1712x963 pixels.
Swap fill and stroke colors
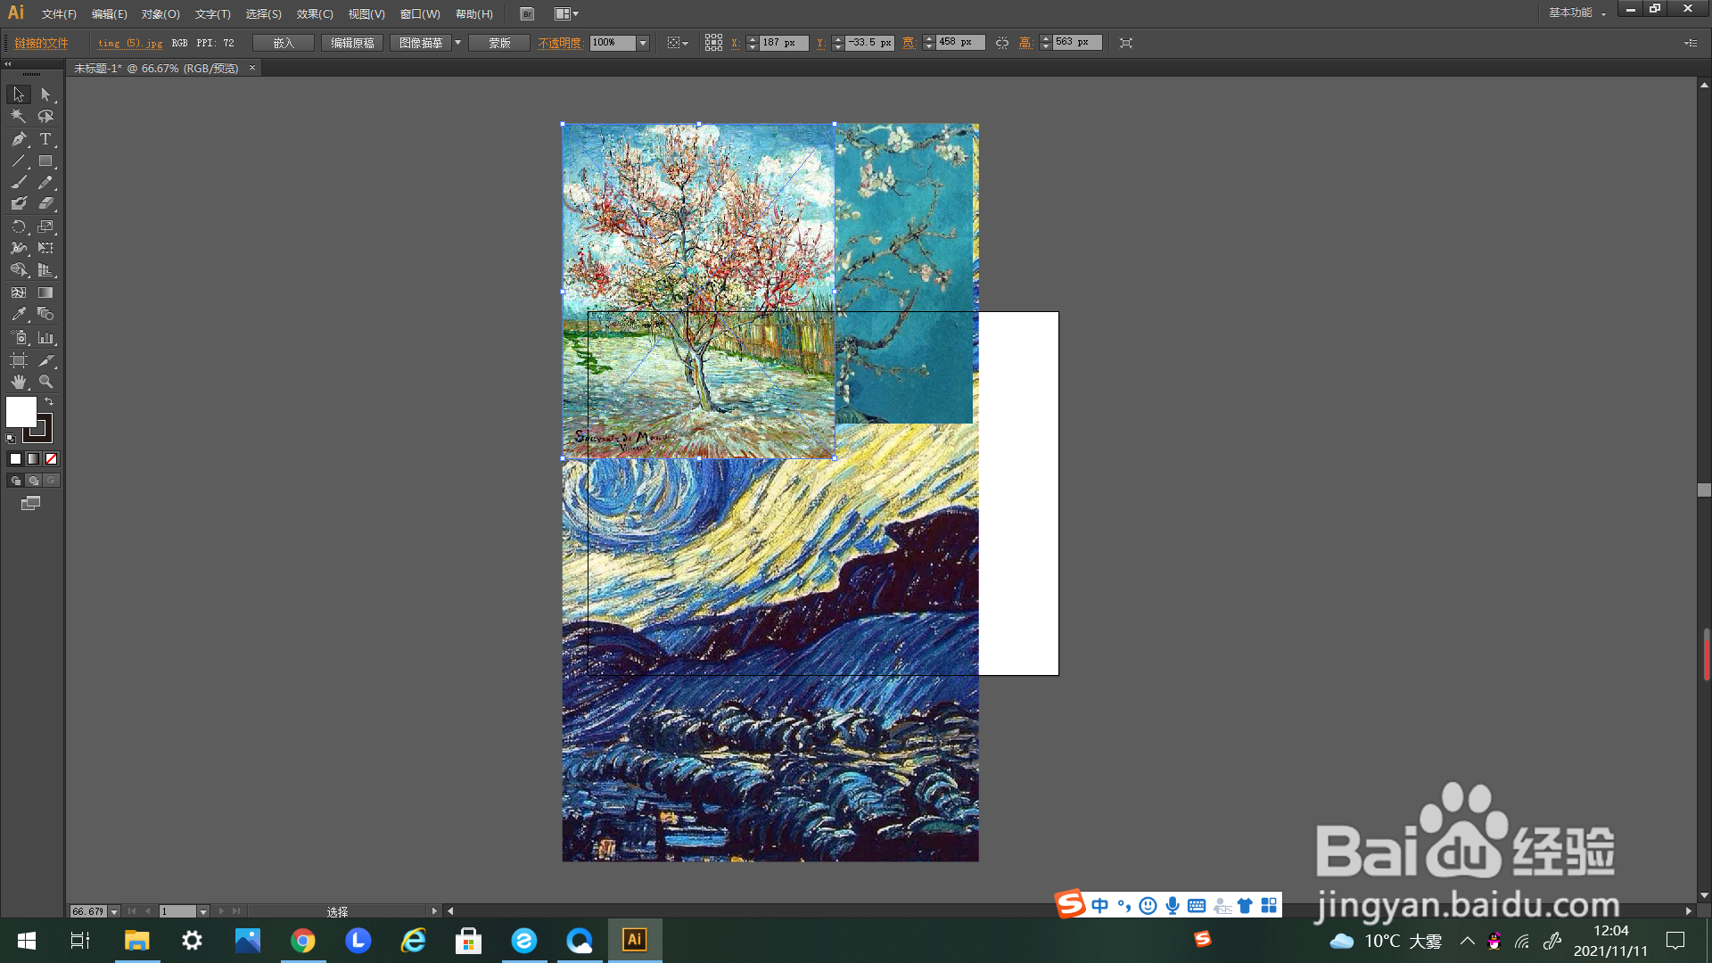pos(49,402)
